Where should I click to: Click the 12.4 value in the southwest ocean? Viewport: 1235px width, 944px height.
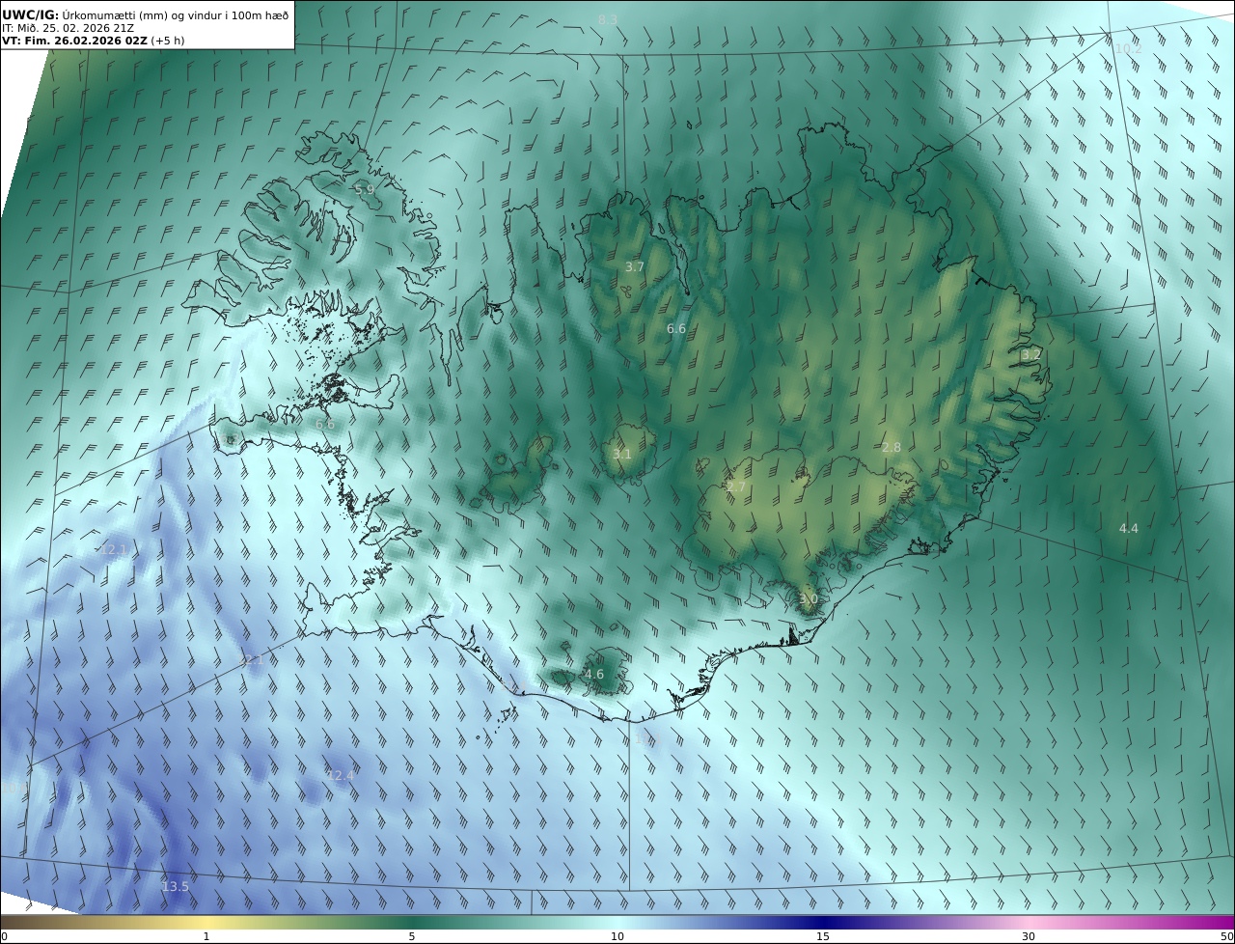click(x=340, y=776)
